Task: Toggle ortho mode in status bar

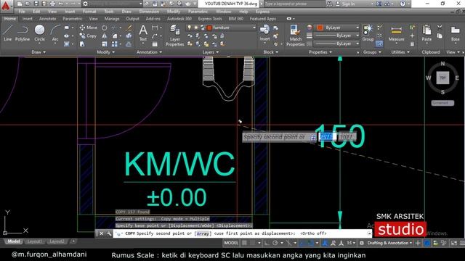Action: (267, 243)
